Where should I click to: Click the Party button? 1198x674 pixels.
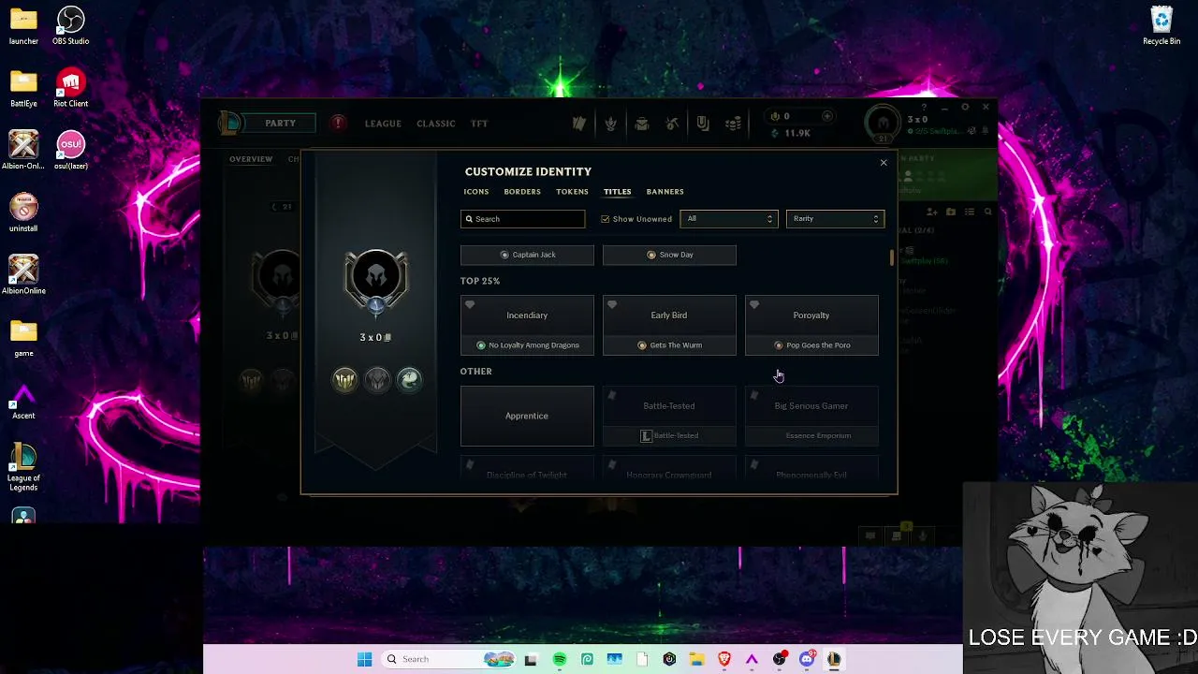(x=280, y=123)
